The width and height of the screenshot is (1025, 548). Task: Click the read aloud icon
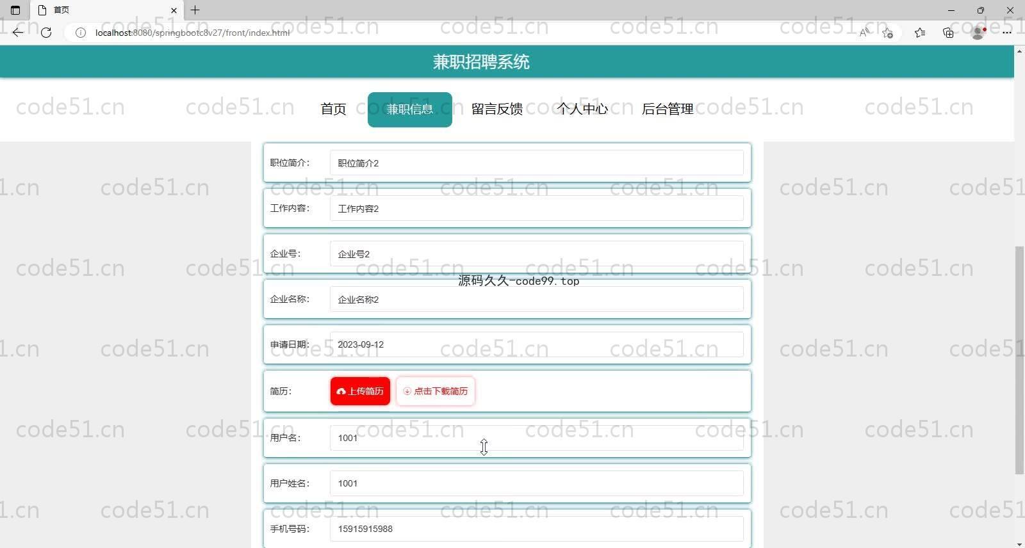click(864, 33)
